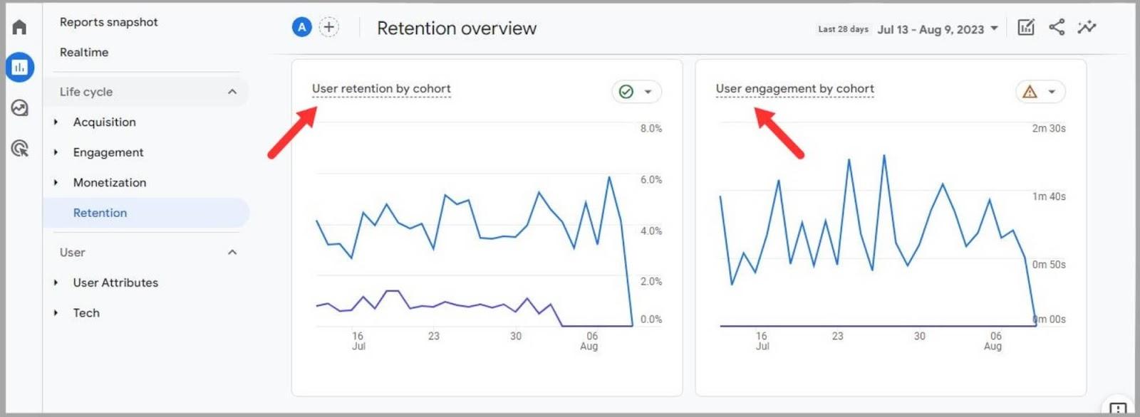Collapse the Life cycle section
This screenshot has width=1140, height=417.
[x=232, y=92]
